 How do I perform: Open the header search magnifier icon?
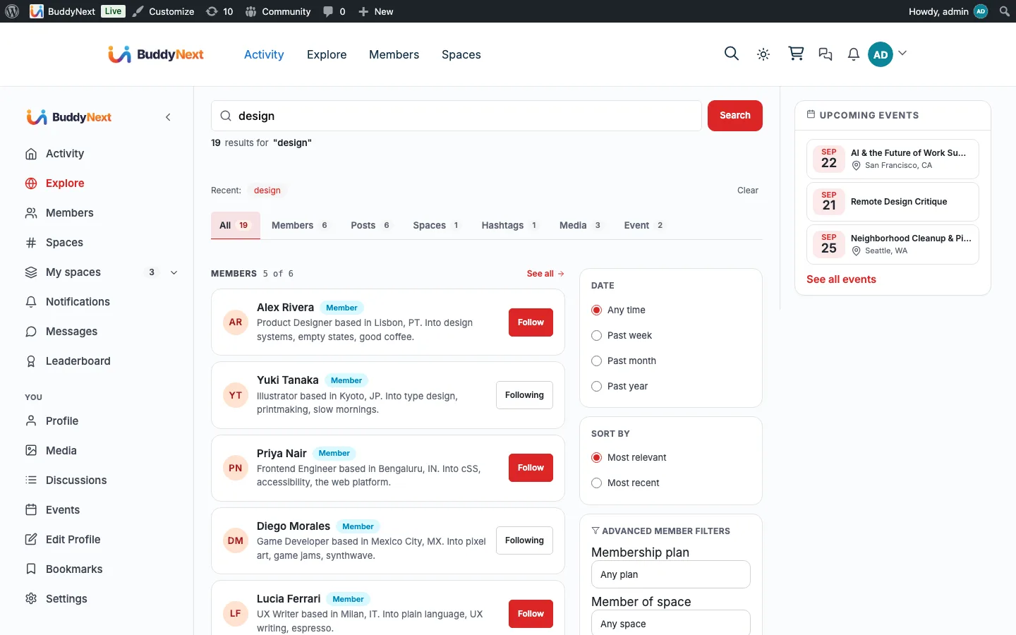click(x=732, y=54)
